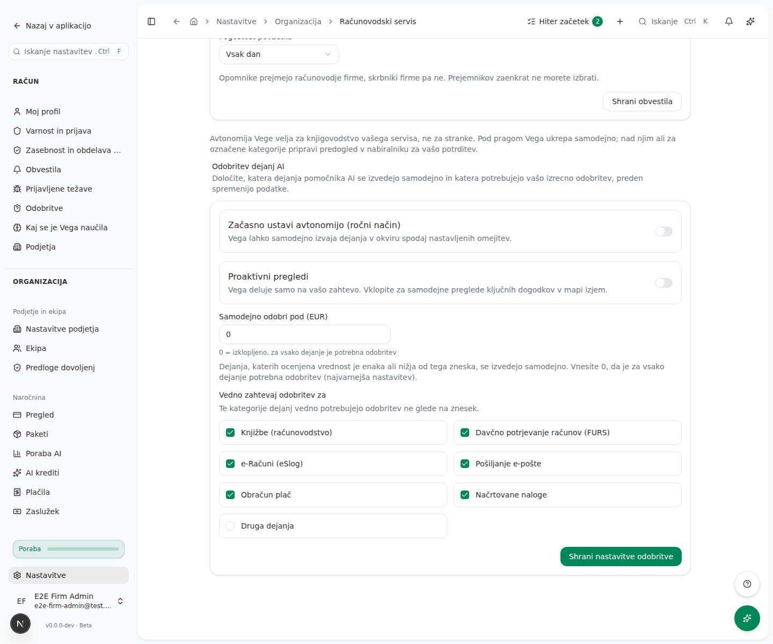The width and height of the screenshot is (773, 644).
Task: Open the green AI assistant floating button
Action: click(747, 618)
